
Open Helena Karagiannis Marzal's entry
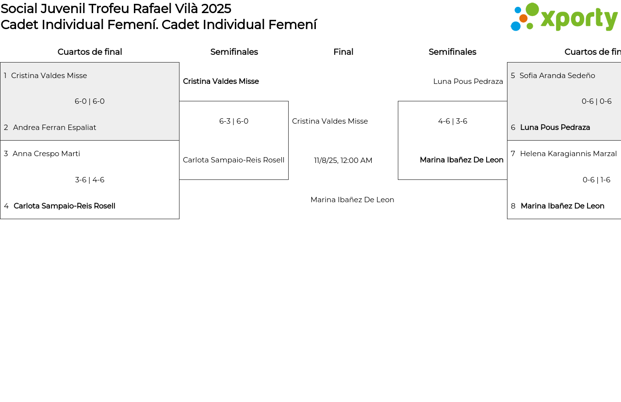tap(568, 154)
